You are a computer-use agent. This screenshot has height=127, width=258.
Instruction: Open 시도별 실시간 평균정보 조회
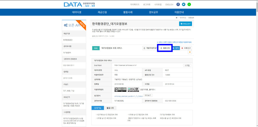pos(138,115)
